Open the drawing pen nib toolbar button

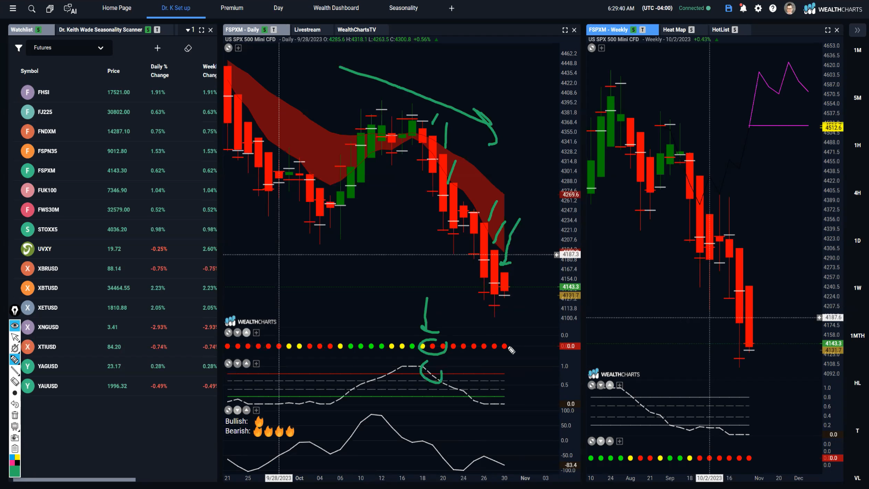tap(14, 310)
